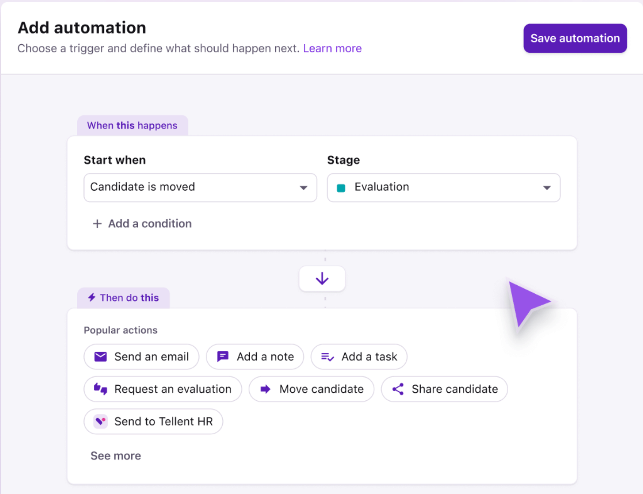This screenshot has width=643, height=494.
Task: Click the thumbs icon on Request an evaluation
Action: 100,389
